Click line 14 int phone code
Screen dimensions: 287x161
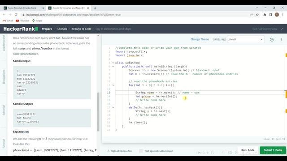[x=157, y=97]
